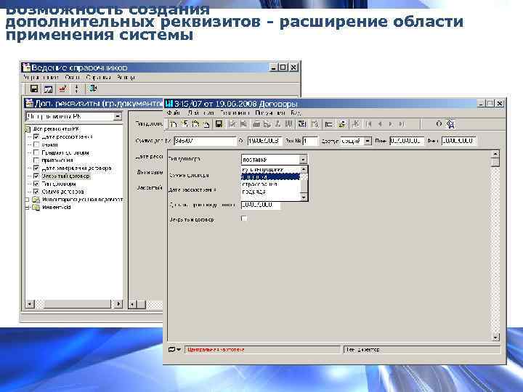Image resolution: width=523 pixels, height=392 pixels.
Task: Jump to last record with the grayed navigation arrow
Action: pyautogui.click(x=402, y=124)
